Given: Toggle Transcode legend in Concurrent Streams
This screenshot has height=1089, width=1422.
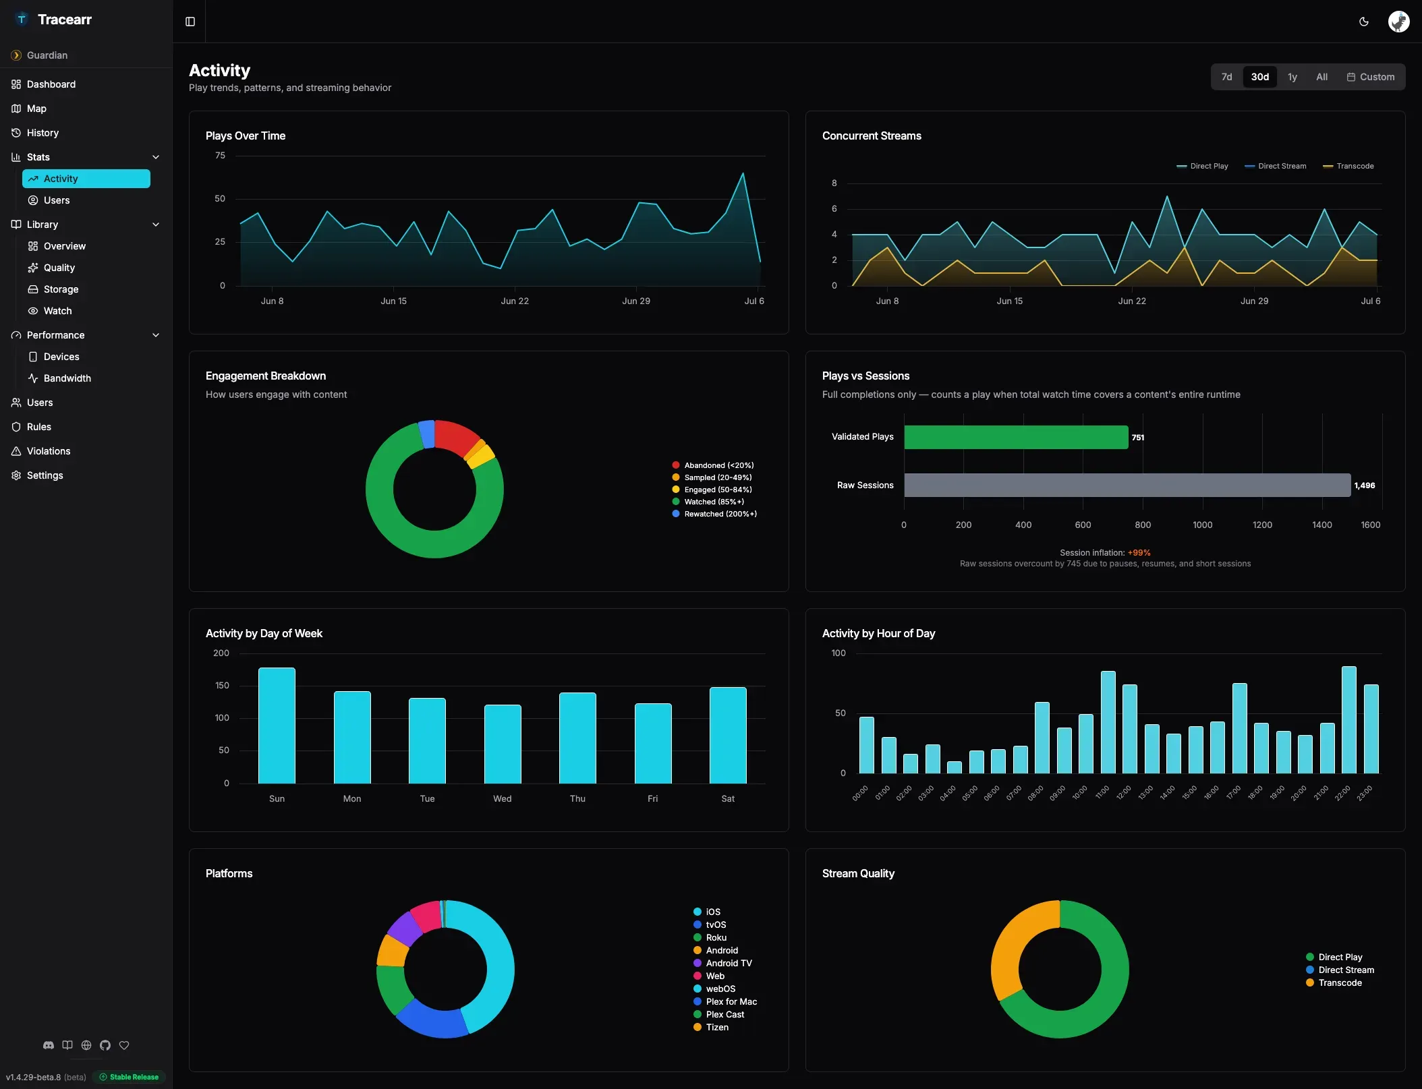Looking at the screenshot, I should (x=1348, y=166).
